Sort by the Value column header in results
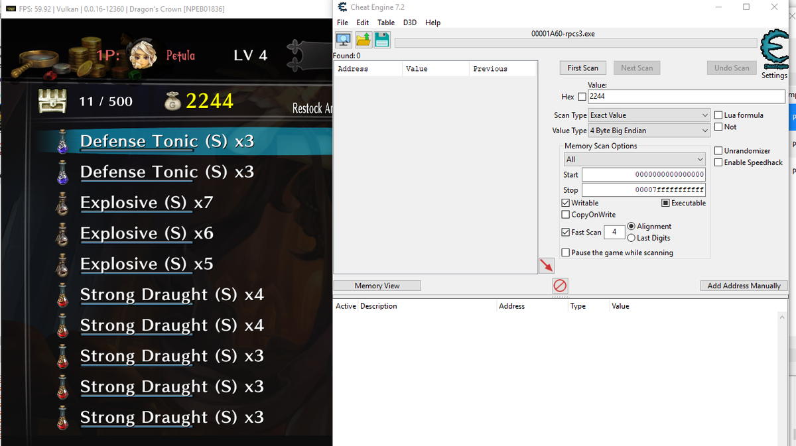796x446 pixels. pyautogui.click(x=436, y=69)
